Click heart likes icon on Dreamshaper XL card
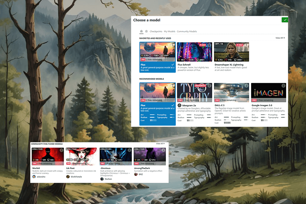The height and width of the screenshot is (204, 306). point(226,60)
